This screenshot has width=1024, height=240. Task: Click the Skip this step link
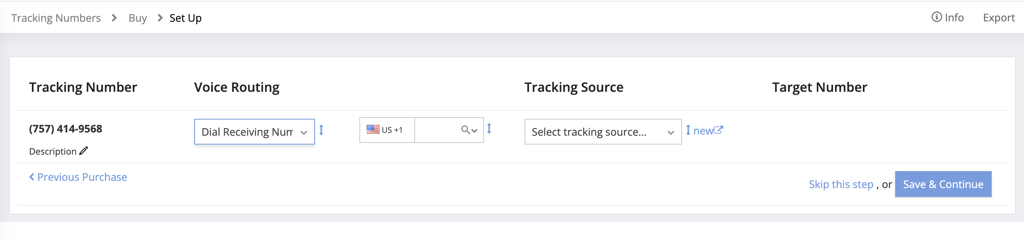pos(841,184)
